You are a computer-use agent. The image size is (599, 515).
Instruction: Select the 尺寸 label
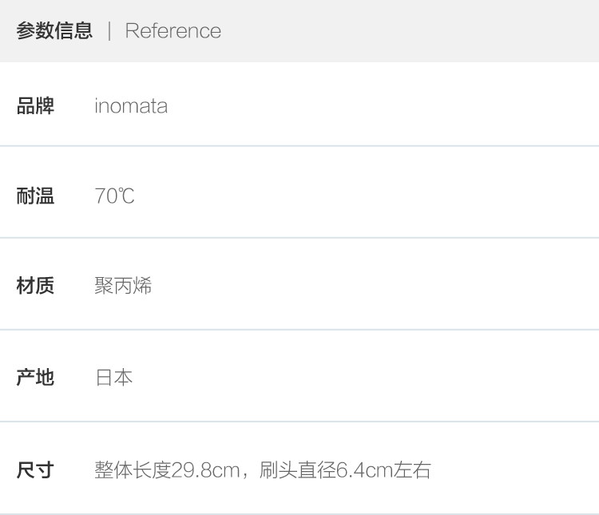pyautogui.click(x=35, y=469)
